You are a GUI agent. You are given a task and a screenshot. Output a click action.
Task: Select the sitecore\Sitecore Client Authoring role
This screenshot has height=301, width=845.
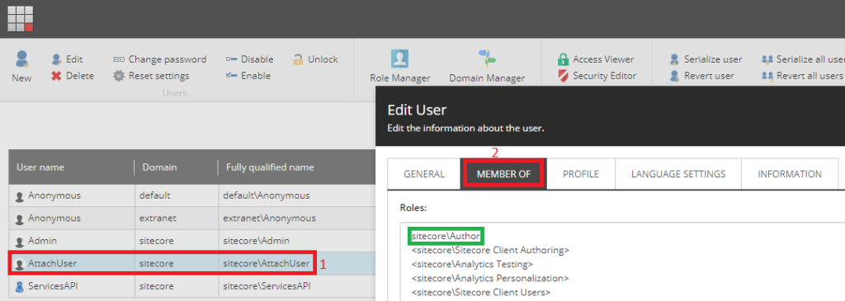point(490,250)
